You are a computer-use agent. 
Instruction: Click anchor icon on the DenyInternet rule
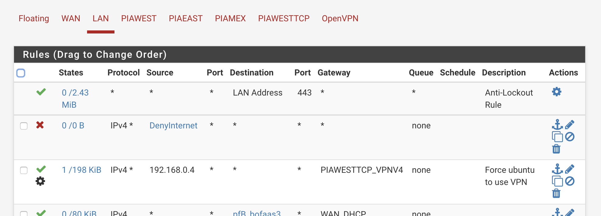point(557,124)
